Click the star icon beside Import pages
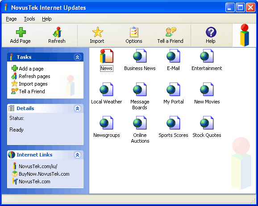The width and height of the screenshot is (258, 206). (14, 83)
